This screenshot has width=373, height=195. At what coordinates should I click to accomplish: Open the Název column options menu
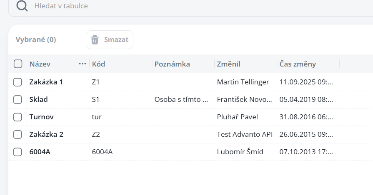tap(82, 64)
